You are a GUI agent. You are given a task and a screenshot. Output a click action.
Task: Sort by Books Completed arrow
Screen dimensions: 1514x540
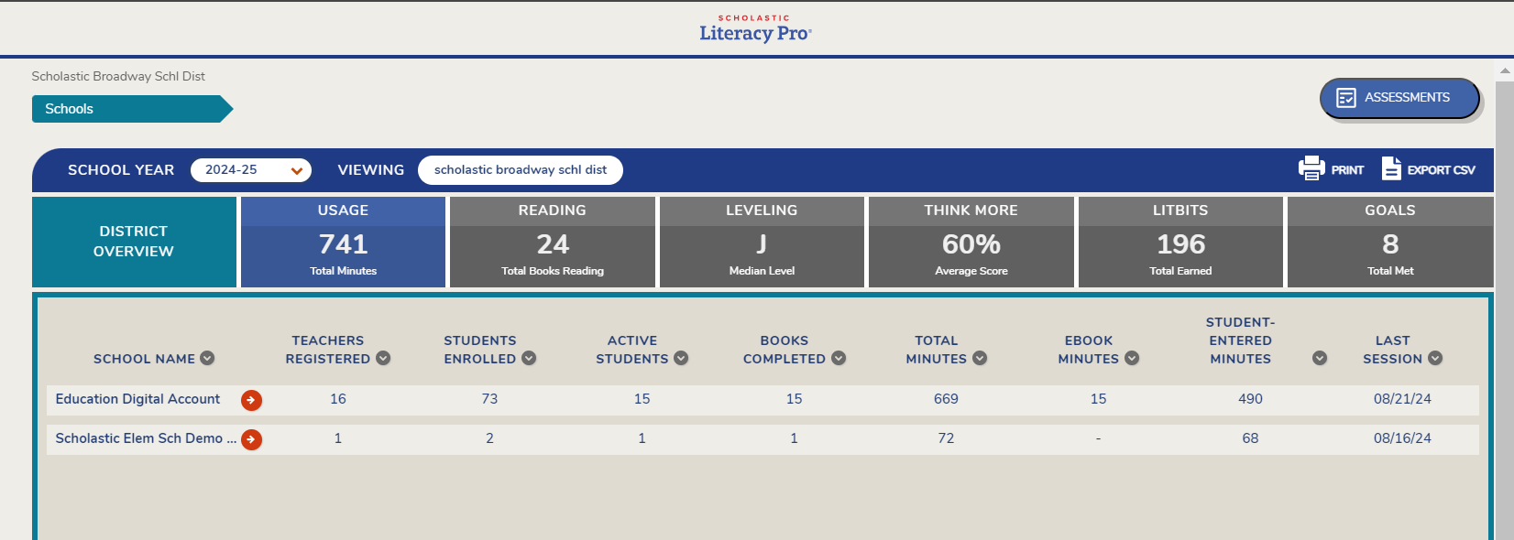839,358
